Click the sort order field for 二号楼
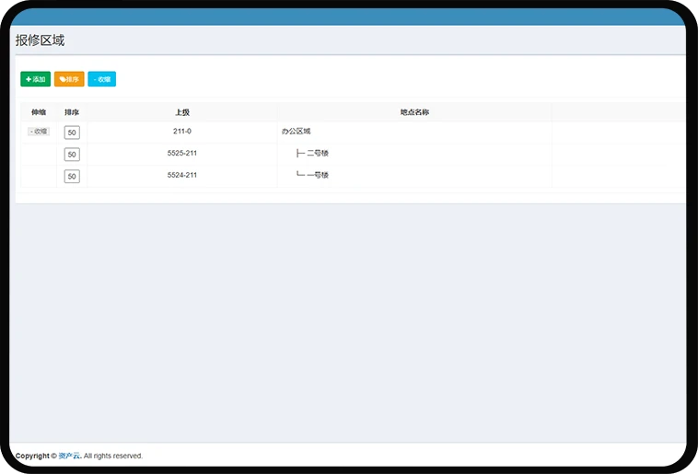698x474 pixels. point(72,155)
